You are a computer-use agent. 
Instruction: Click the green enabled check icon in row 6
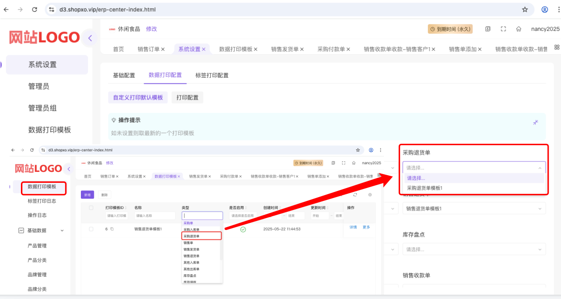[243, 229]
